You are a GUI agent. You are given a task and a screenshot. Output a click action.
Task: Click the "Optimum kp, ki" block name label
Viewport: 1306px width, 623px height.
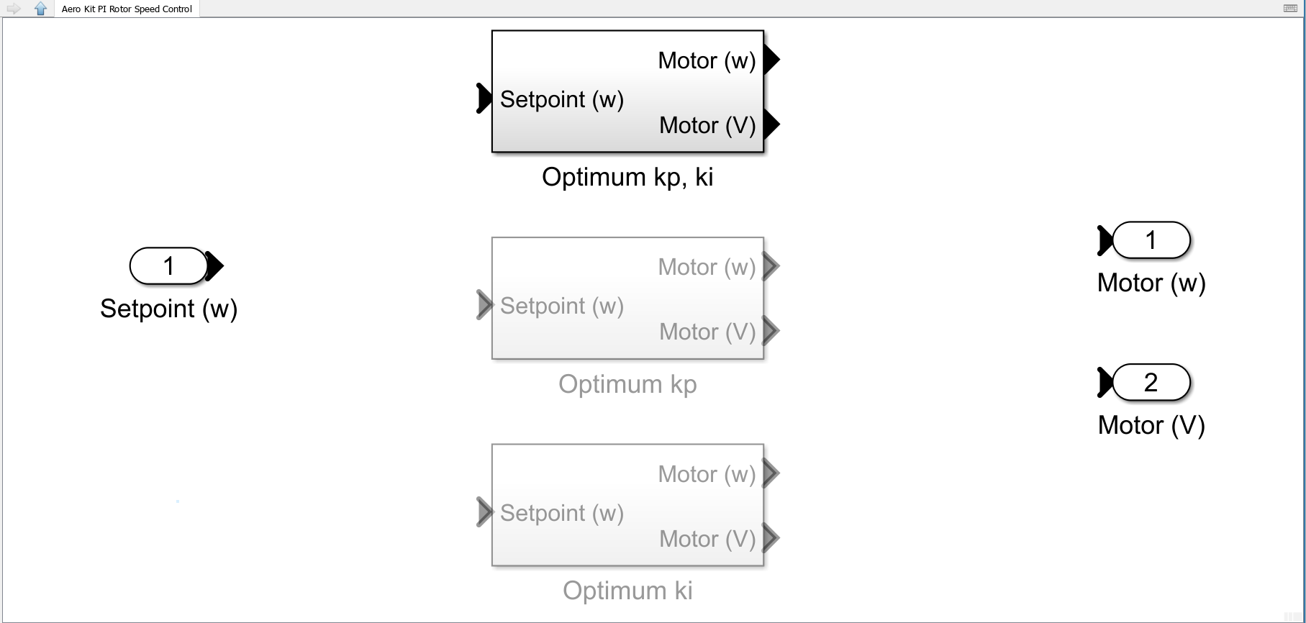pos(627,177)
